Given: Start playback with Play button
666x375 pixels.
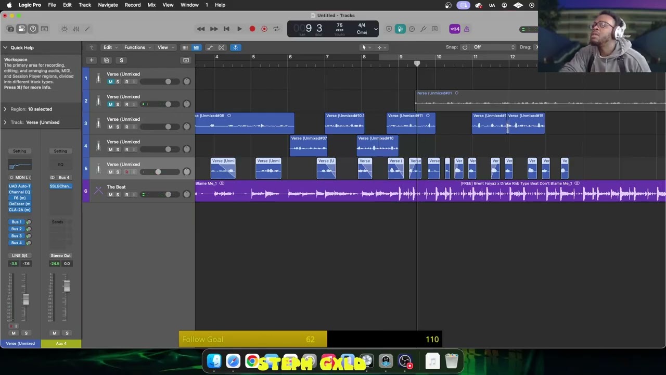Looking at the screenshot, I should (239, 29).
